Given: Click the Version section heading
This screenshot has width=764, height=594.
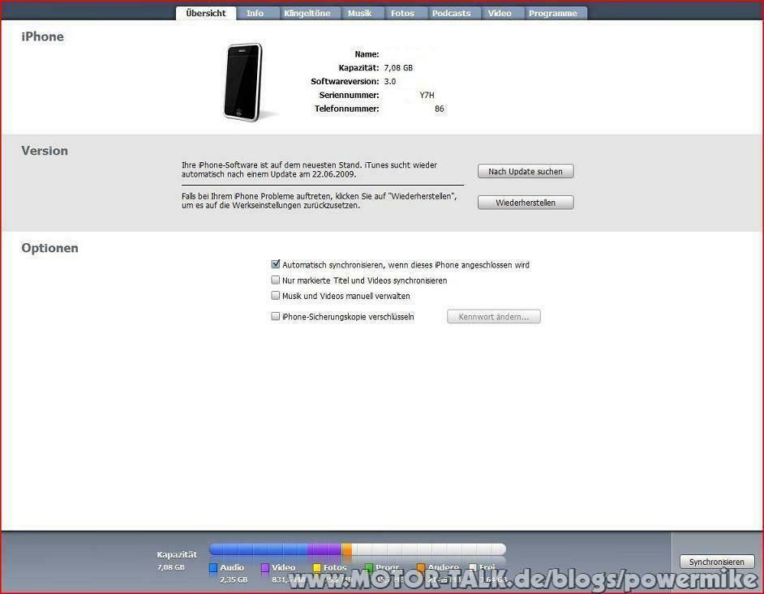Looking at the screenshot, I should point(45,151).
